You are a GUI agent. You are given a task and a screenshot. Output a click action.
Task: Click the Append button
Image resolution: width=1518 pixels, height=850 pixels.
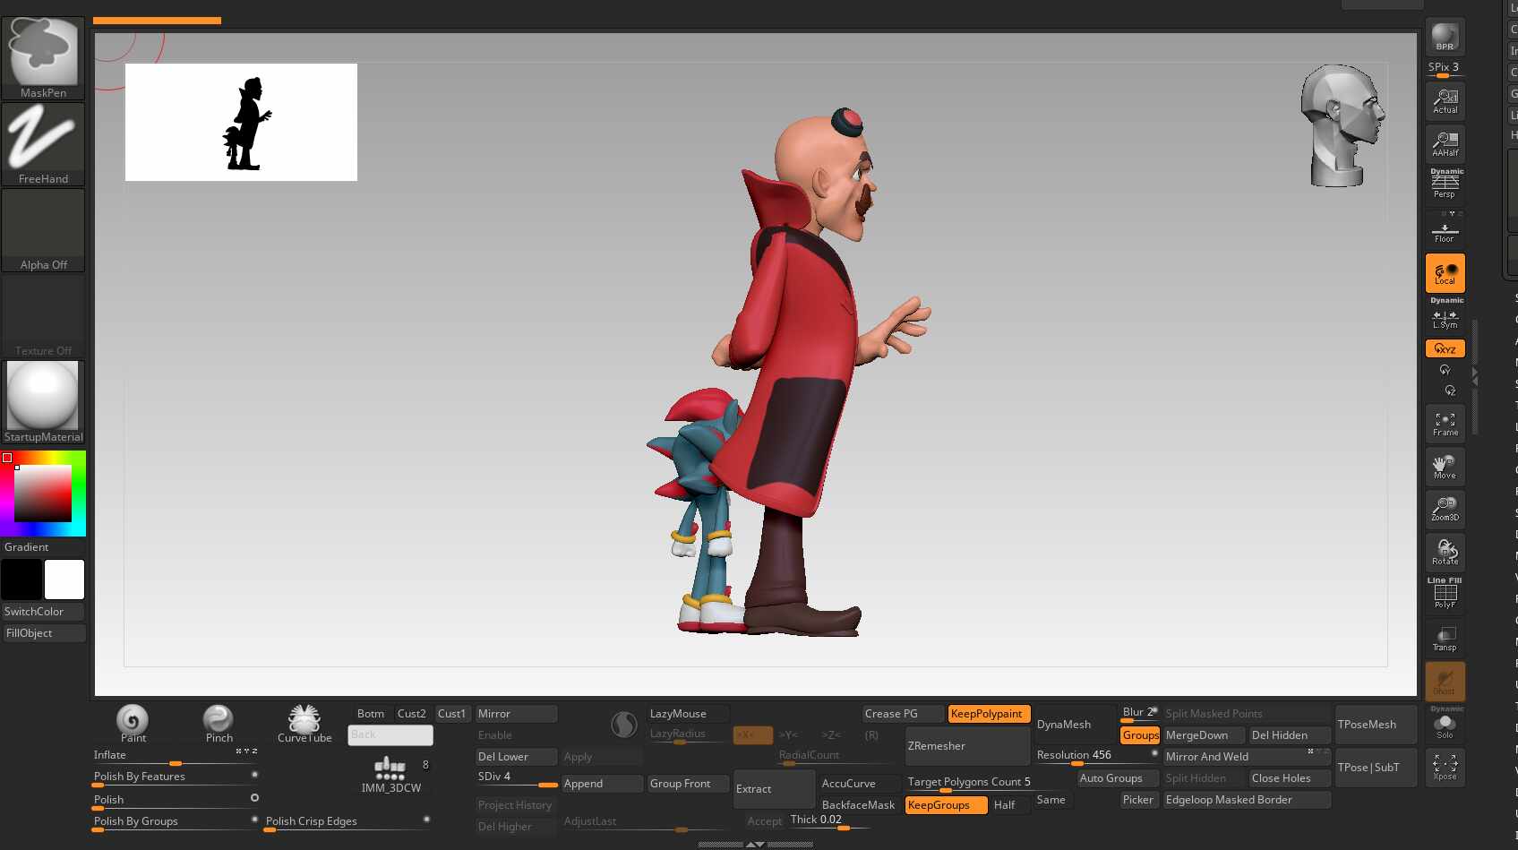pyautogui.click(x=603, y=784)
